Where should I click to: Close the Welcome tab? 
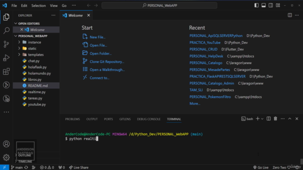coord(89,15)
